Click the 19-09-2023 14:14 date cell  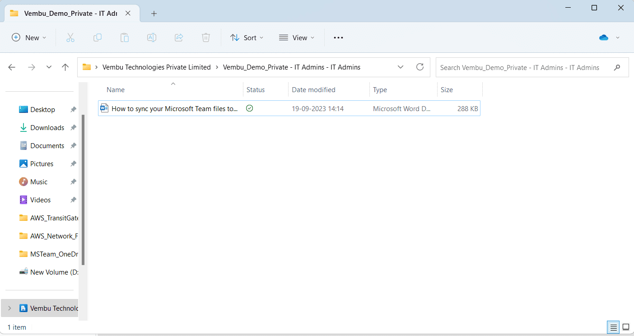coord(317,109)
